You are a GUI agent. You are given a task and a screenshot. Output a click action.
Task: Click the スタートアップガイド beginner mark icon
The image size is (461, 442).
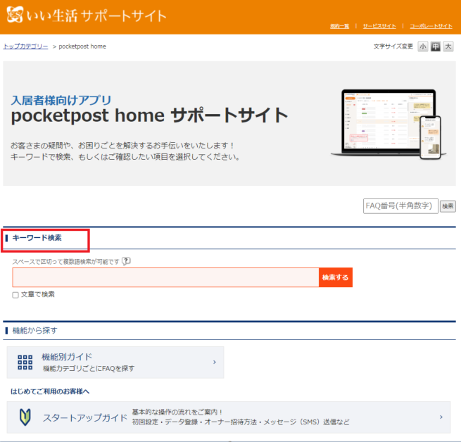pos(25,417)
